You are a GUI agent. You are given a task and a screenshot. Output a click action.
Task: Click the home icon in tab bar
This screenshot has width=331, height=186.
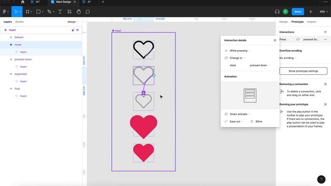point(23,2)
